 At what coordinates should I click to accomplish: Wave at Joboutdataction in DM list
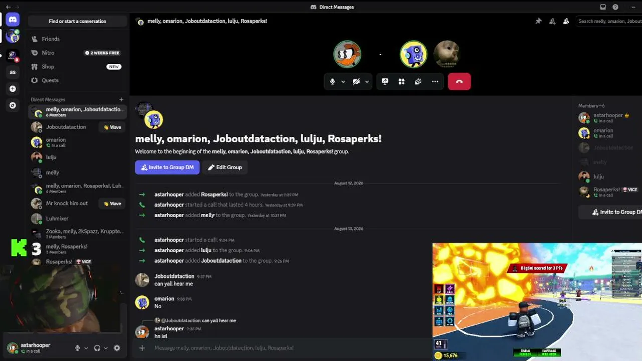tap(112, 127)
